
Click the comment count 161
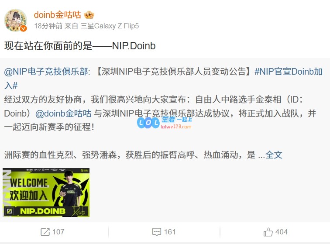(170, 232)
